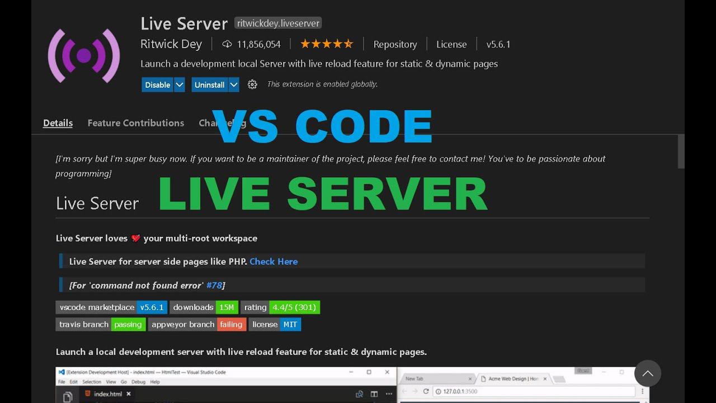
Task: Click the Disable extension button
Action: click(x=158, y=85)
